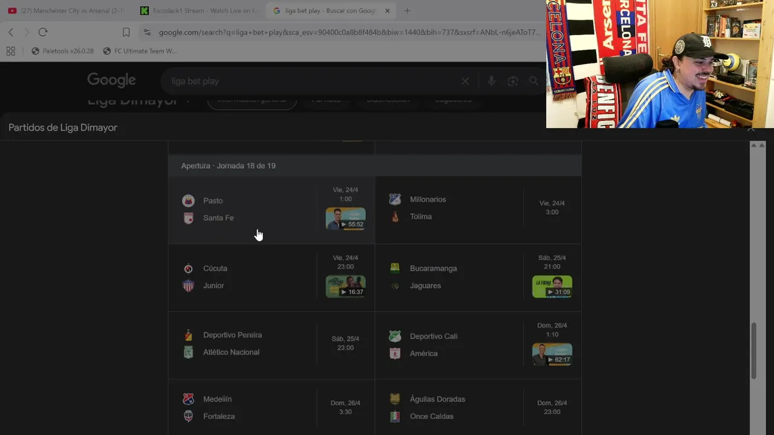The image size is (774, 435).
Task: Click the Partidos de Liga Dimayor title
Action: pos(63,127)
